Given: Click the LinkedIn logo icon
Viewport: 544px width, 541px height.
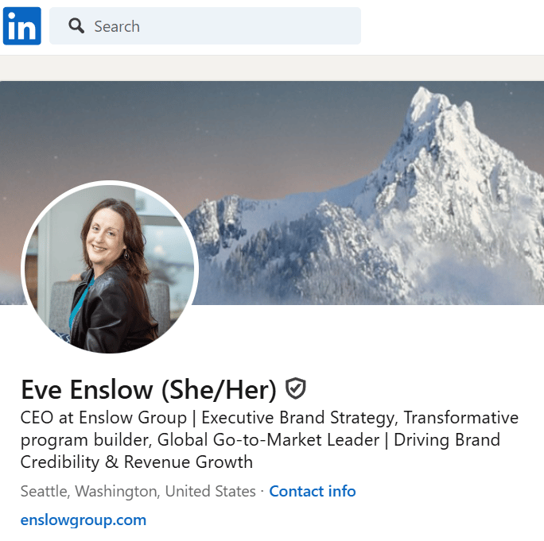Looking at the screenshot, I should (21, 26).
